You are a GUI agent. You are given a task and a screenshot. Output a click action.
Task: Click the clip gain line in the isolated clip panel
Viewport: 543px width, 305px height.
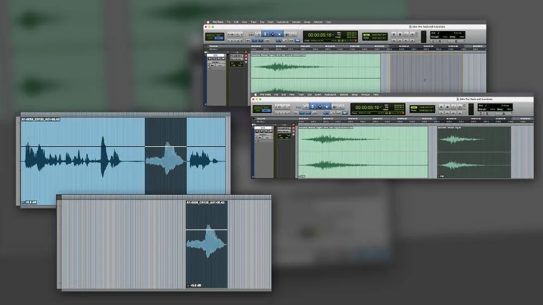coord(207,229)
